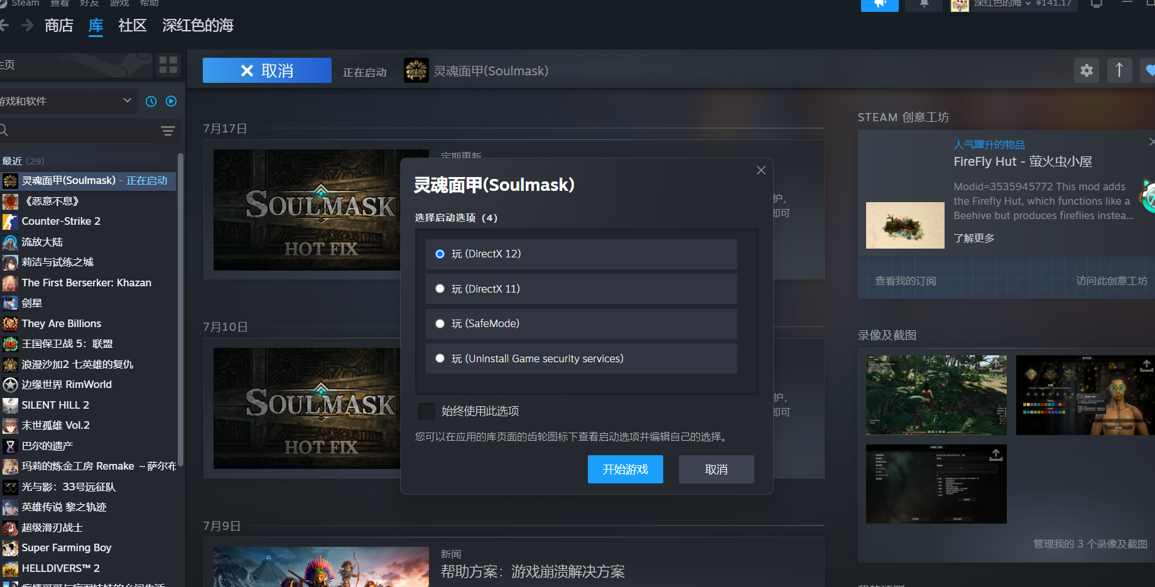Screen dimensions: 1155x587
Task: Click the 取消 button in launch dialog
Action: [x=716, y=470]
